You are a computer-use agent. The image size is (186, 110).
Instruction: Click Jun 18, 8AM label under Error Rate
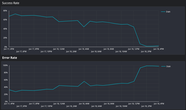[x=109, y=104]
